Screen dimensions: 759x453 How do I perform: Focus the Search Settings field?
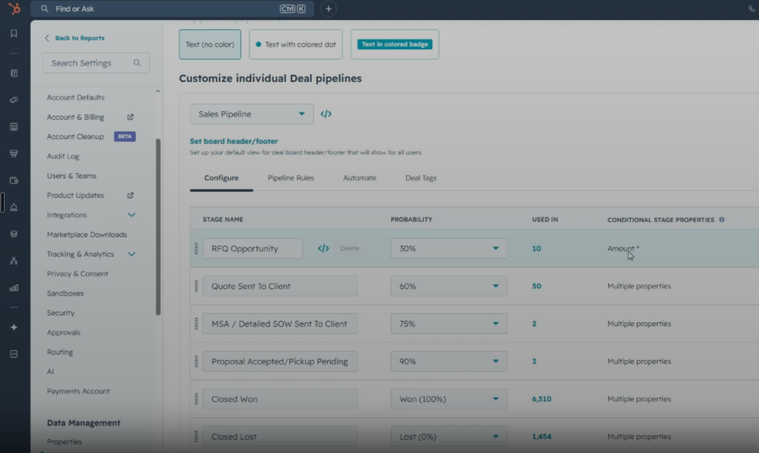click(96, 63)
